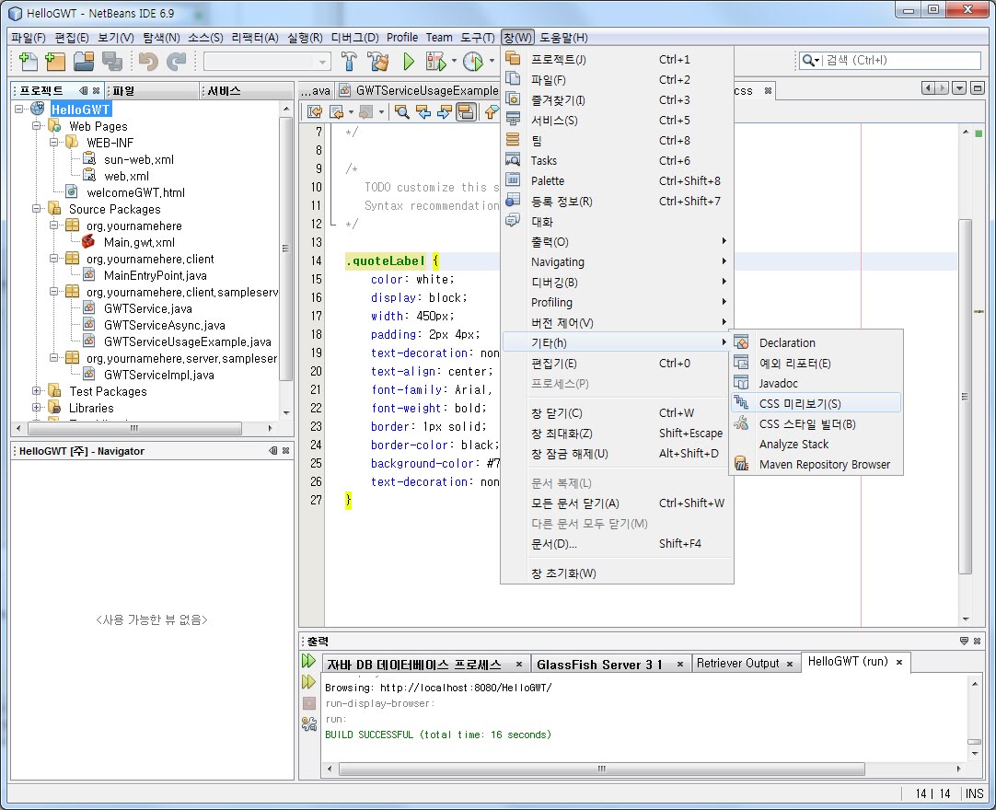Click the Output settings wrench icon
This screenshot has width=996, height=810.
tap(308, 723)
